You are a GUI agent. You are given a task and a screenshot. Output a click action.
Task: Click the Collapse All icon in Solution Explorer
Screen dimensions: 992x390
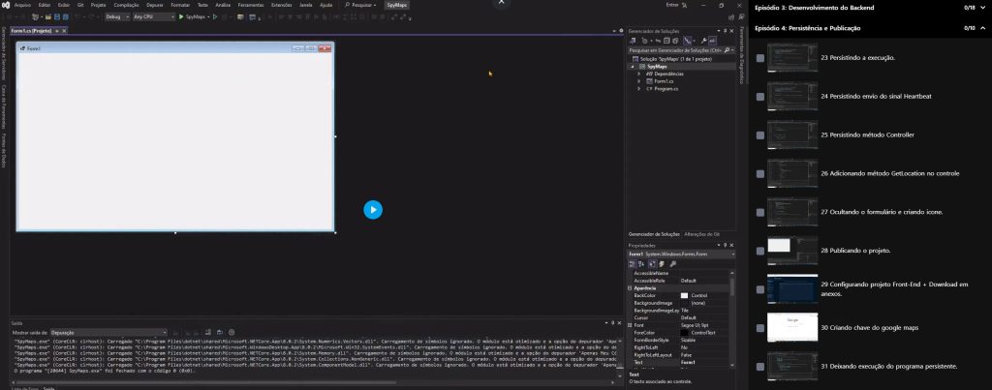pos(666,41)
